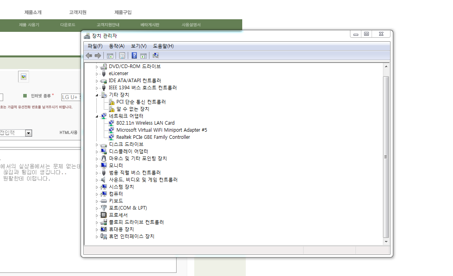Click the vertical scrollbar thumb in Device Manager

click(x=386, y=157)
